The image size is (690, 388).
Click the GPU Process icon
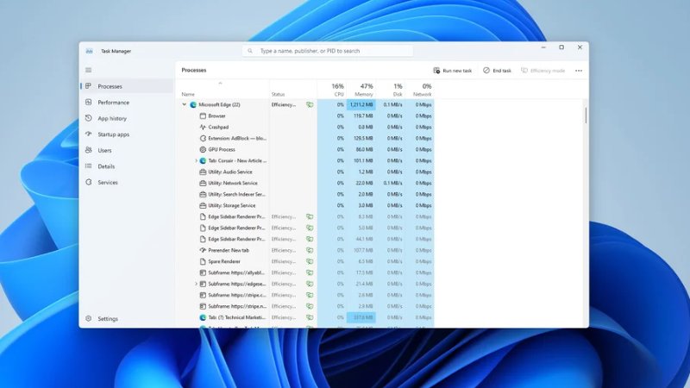203,149
